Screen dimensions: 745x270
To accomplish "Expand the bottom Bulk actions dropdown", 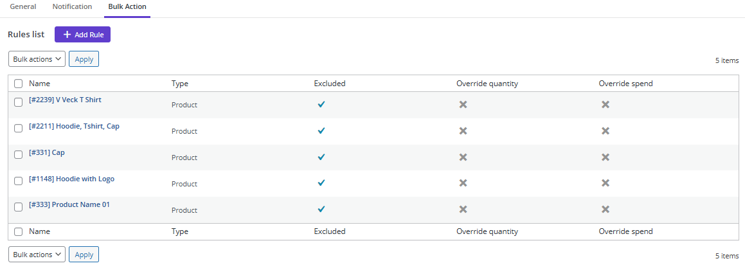I will click(37, 255).
